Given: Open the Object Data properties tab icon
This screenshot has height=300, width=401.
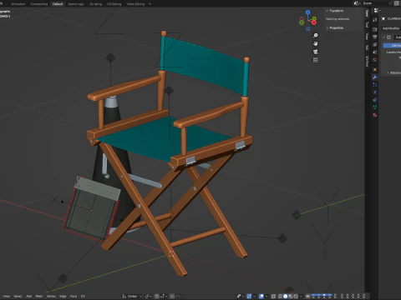Looking at the screenshot, I should 375,107.
